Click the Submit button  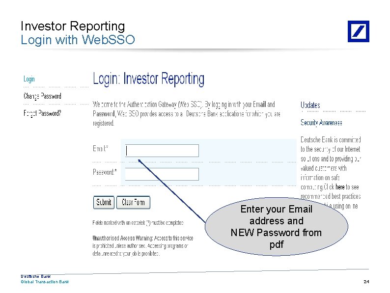[104, 202]
